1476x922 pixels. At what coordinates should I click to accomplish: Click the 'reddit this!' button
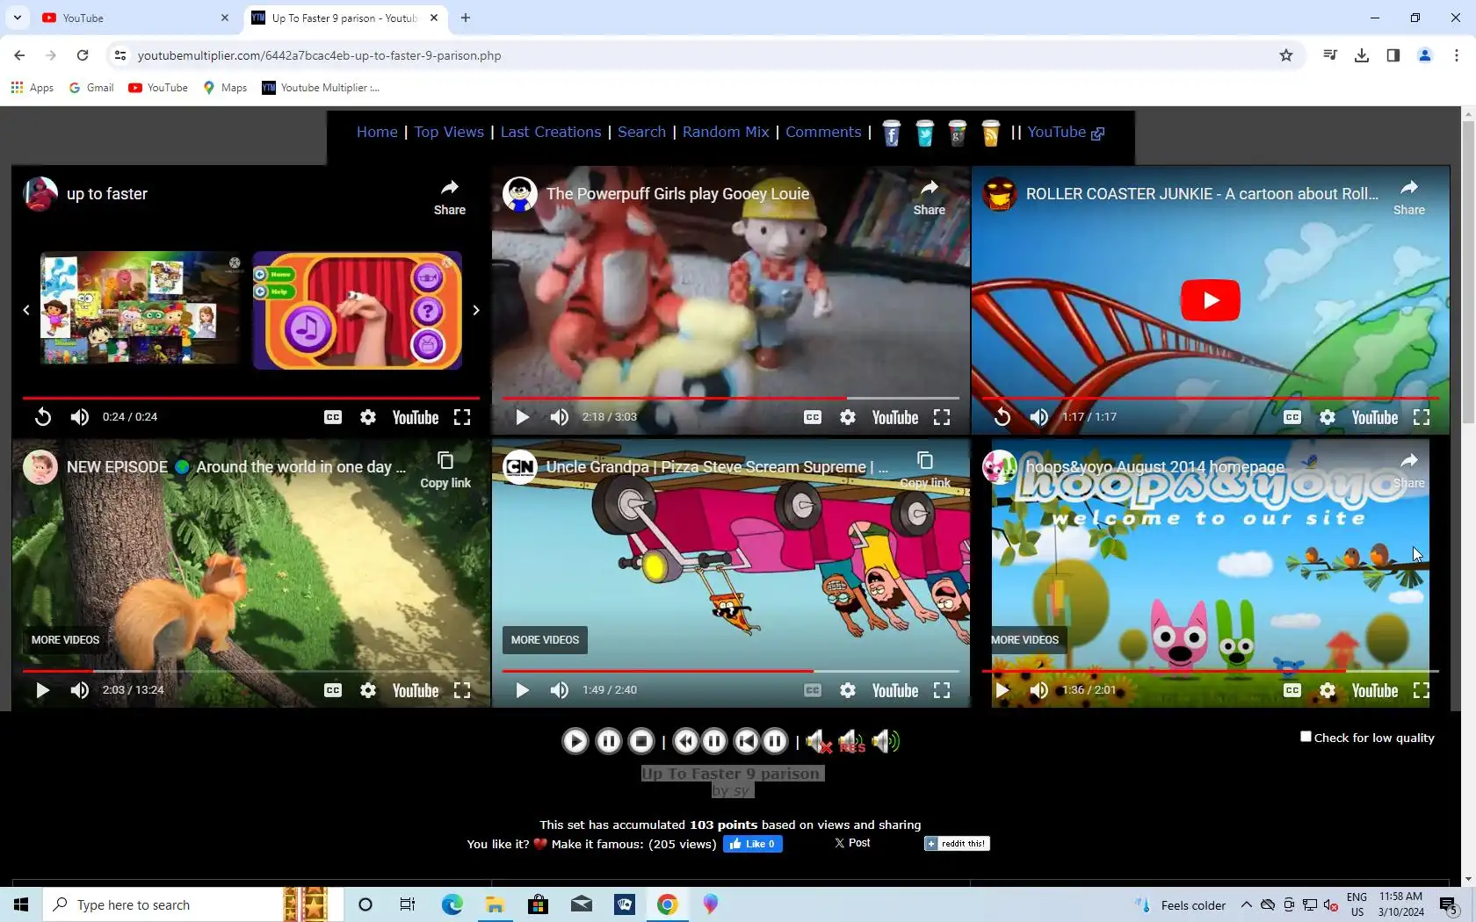pos(957,844)
